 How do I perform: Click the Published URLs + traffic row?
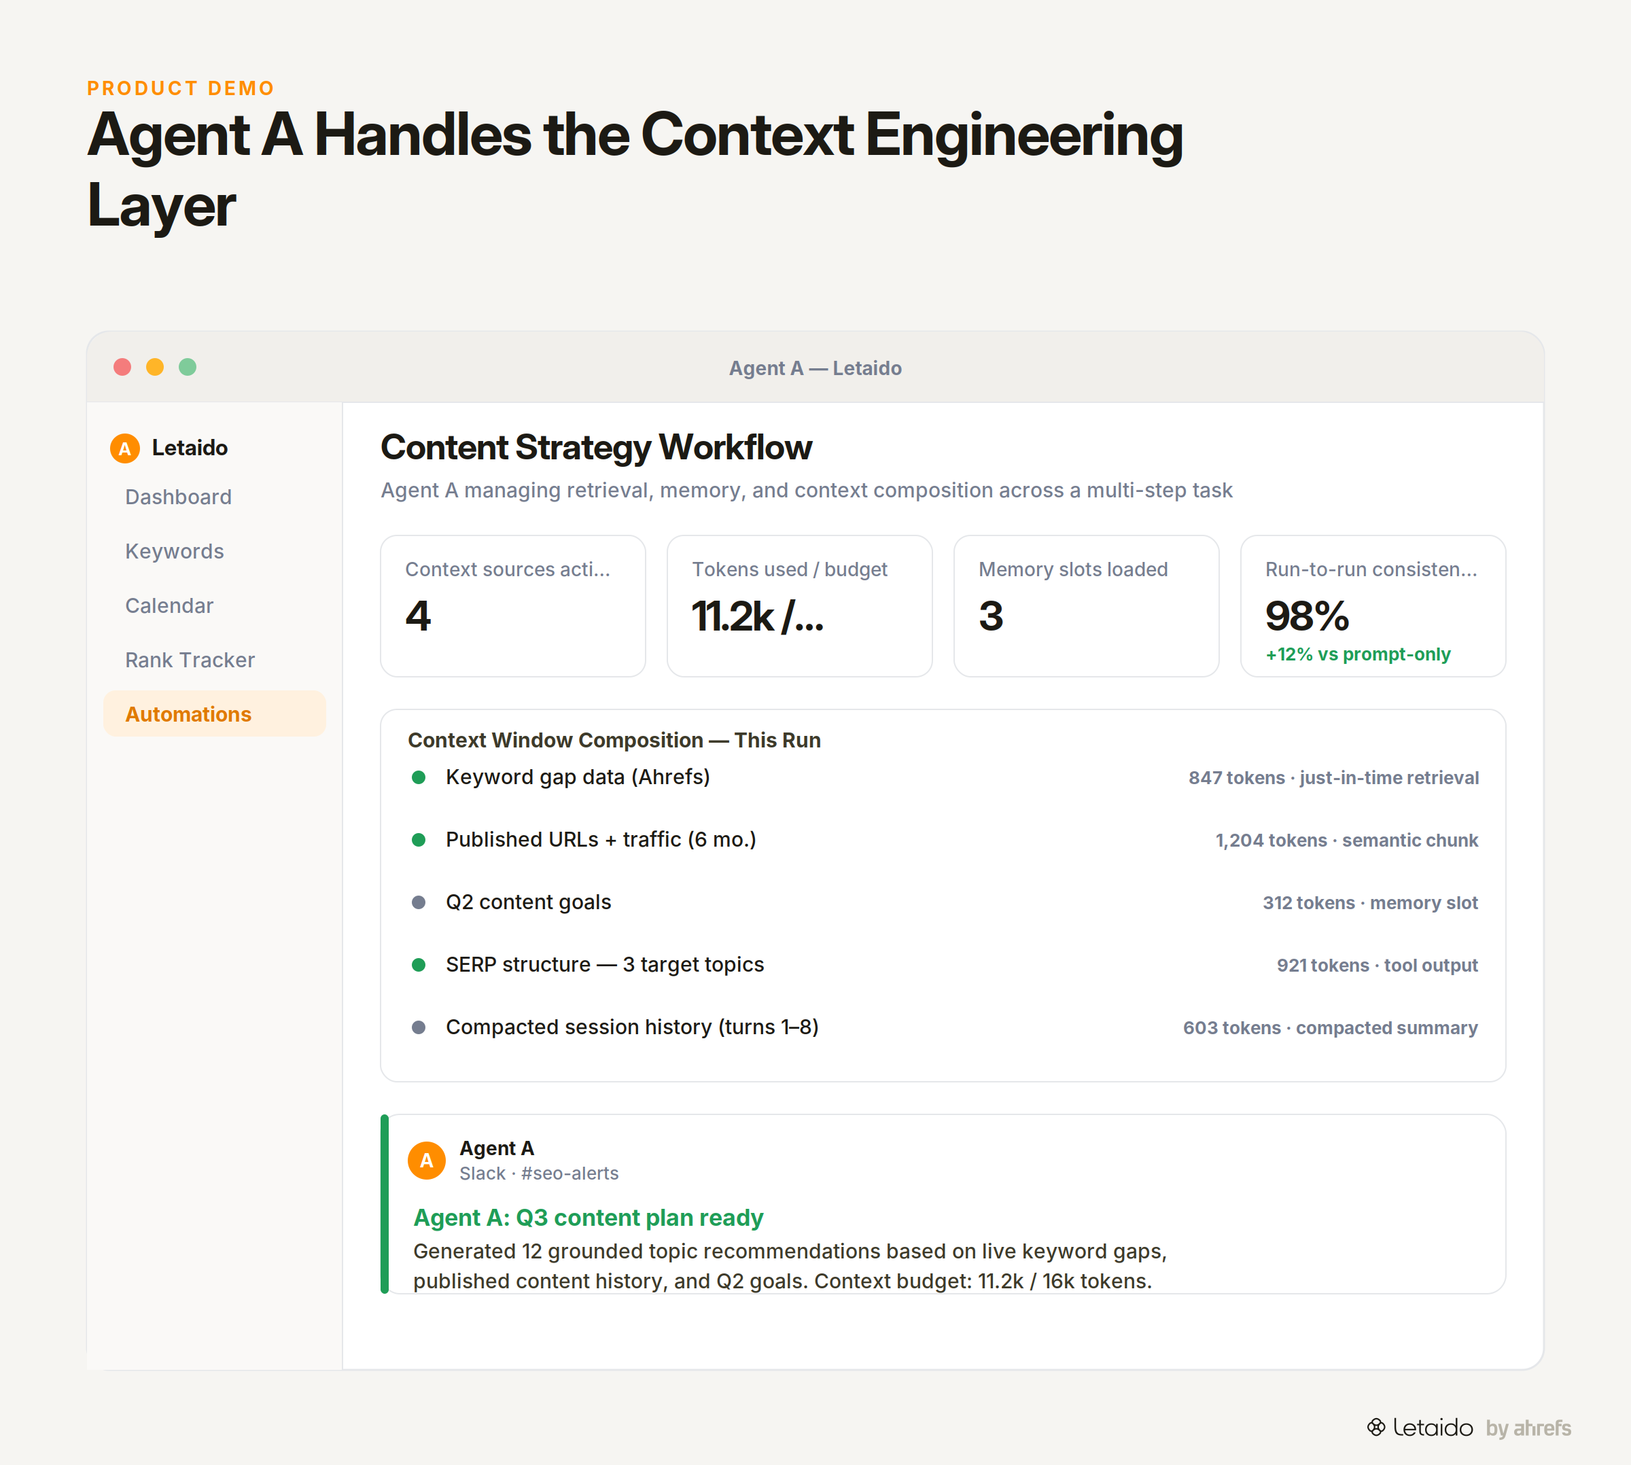click(943, 841)
